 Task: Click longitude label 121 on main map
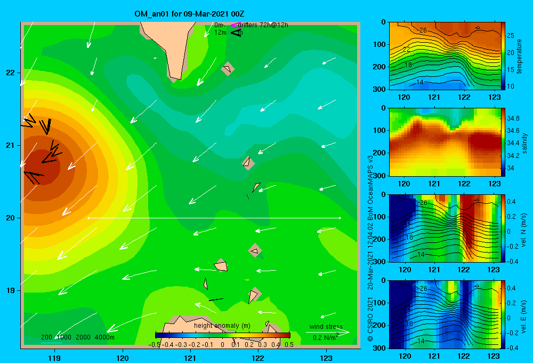(x=190, y=358)
